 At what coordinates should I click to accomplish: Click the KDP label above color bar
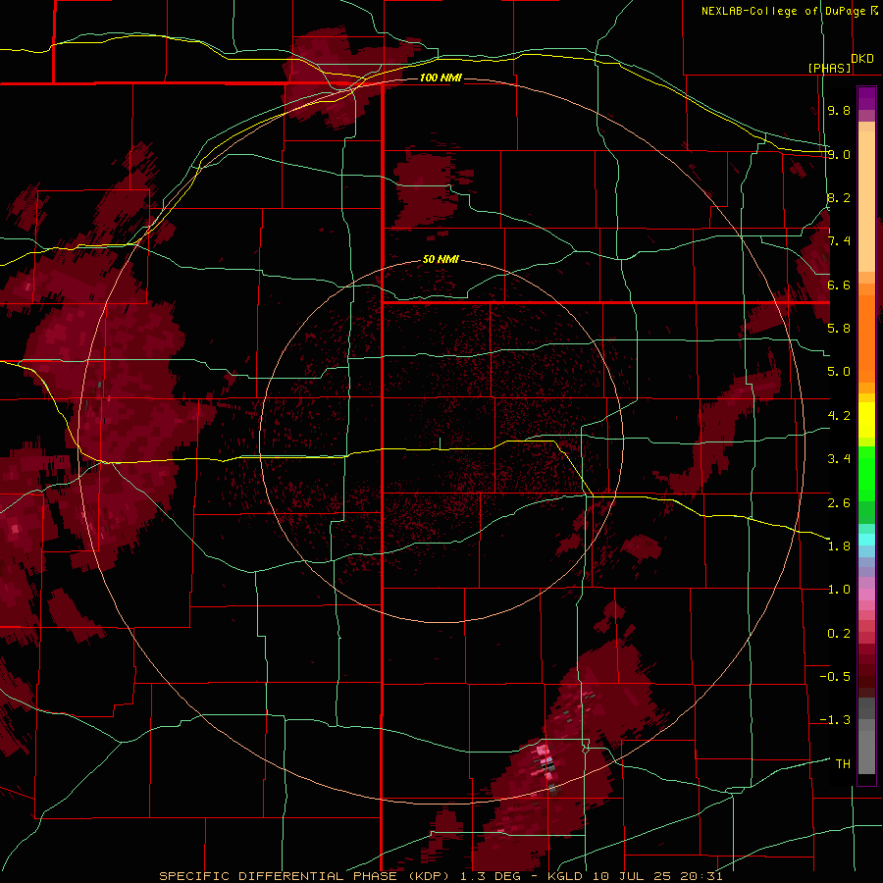click(x=862, y=59)
